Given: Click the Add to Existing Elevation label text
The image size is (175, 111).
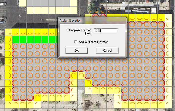Looking at the screenshot, I should 94,42.
